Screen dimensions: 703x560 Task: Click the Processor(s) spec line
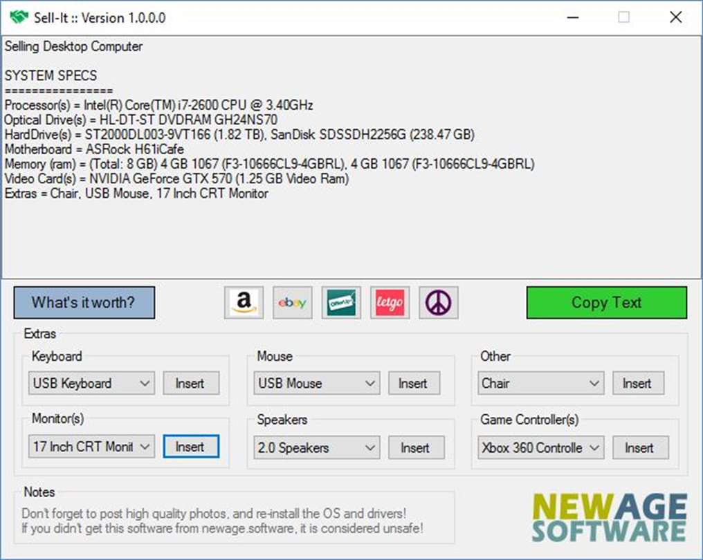point(158,105)
